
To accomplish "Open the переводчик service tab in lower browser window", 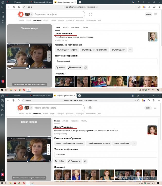I will click(x=91, y=114).
